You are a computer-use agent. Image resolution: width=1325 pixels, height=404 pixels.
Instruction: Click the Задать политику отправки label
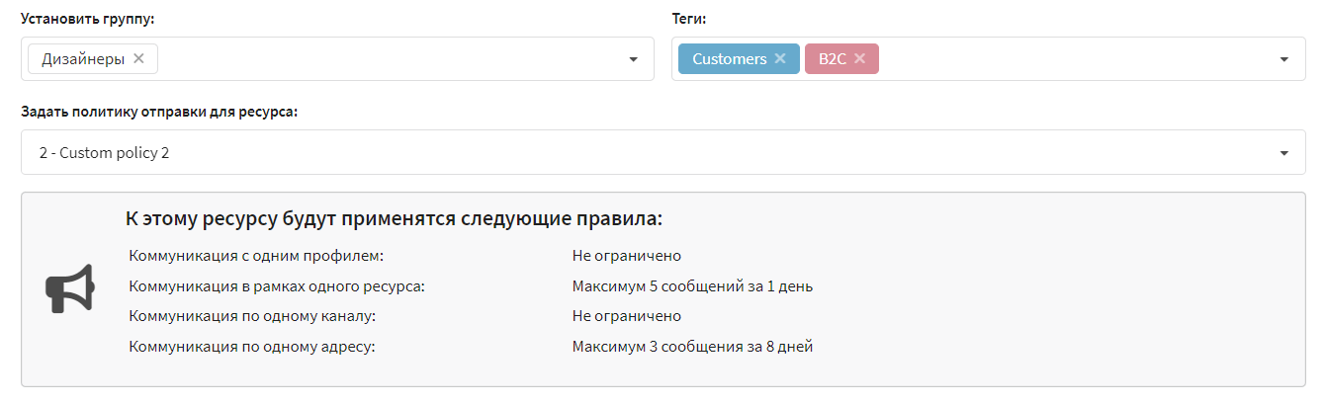(x=159, y=112)
